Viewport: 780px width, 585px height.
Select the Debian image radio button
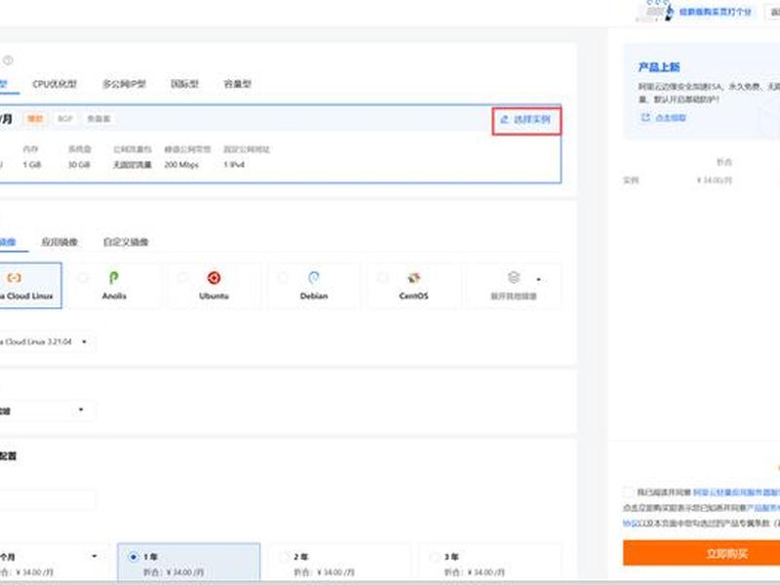click(x=283, y=277)
